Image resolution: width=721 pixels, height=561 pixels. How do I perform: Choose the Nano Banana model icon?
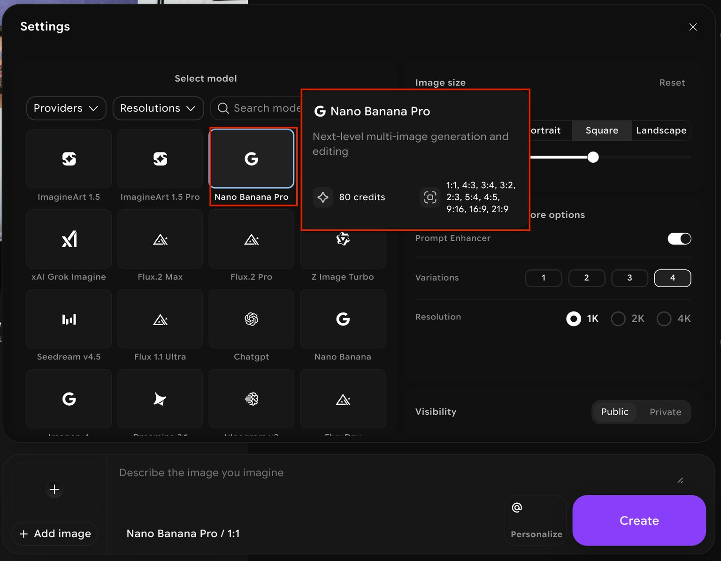tap(343, 319)
